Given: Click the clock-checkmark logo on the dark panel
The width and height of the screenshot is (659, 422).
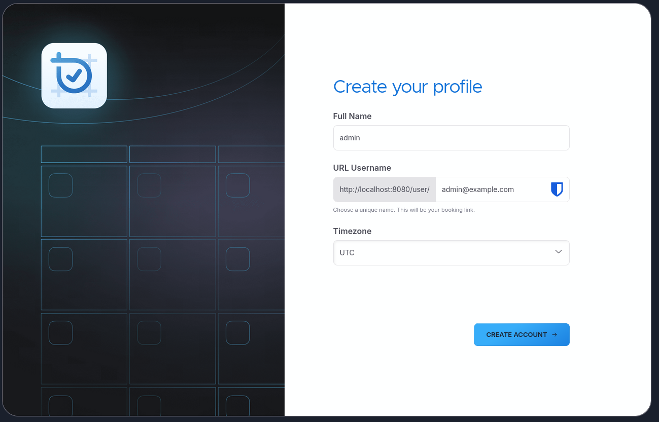Looking at the screenshot, I should pyautogui.click(x=74, y=75).
